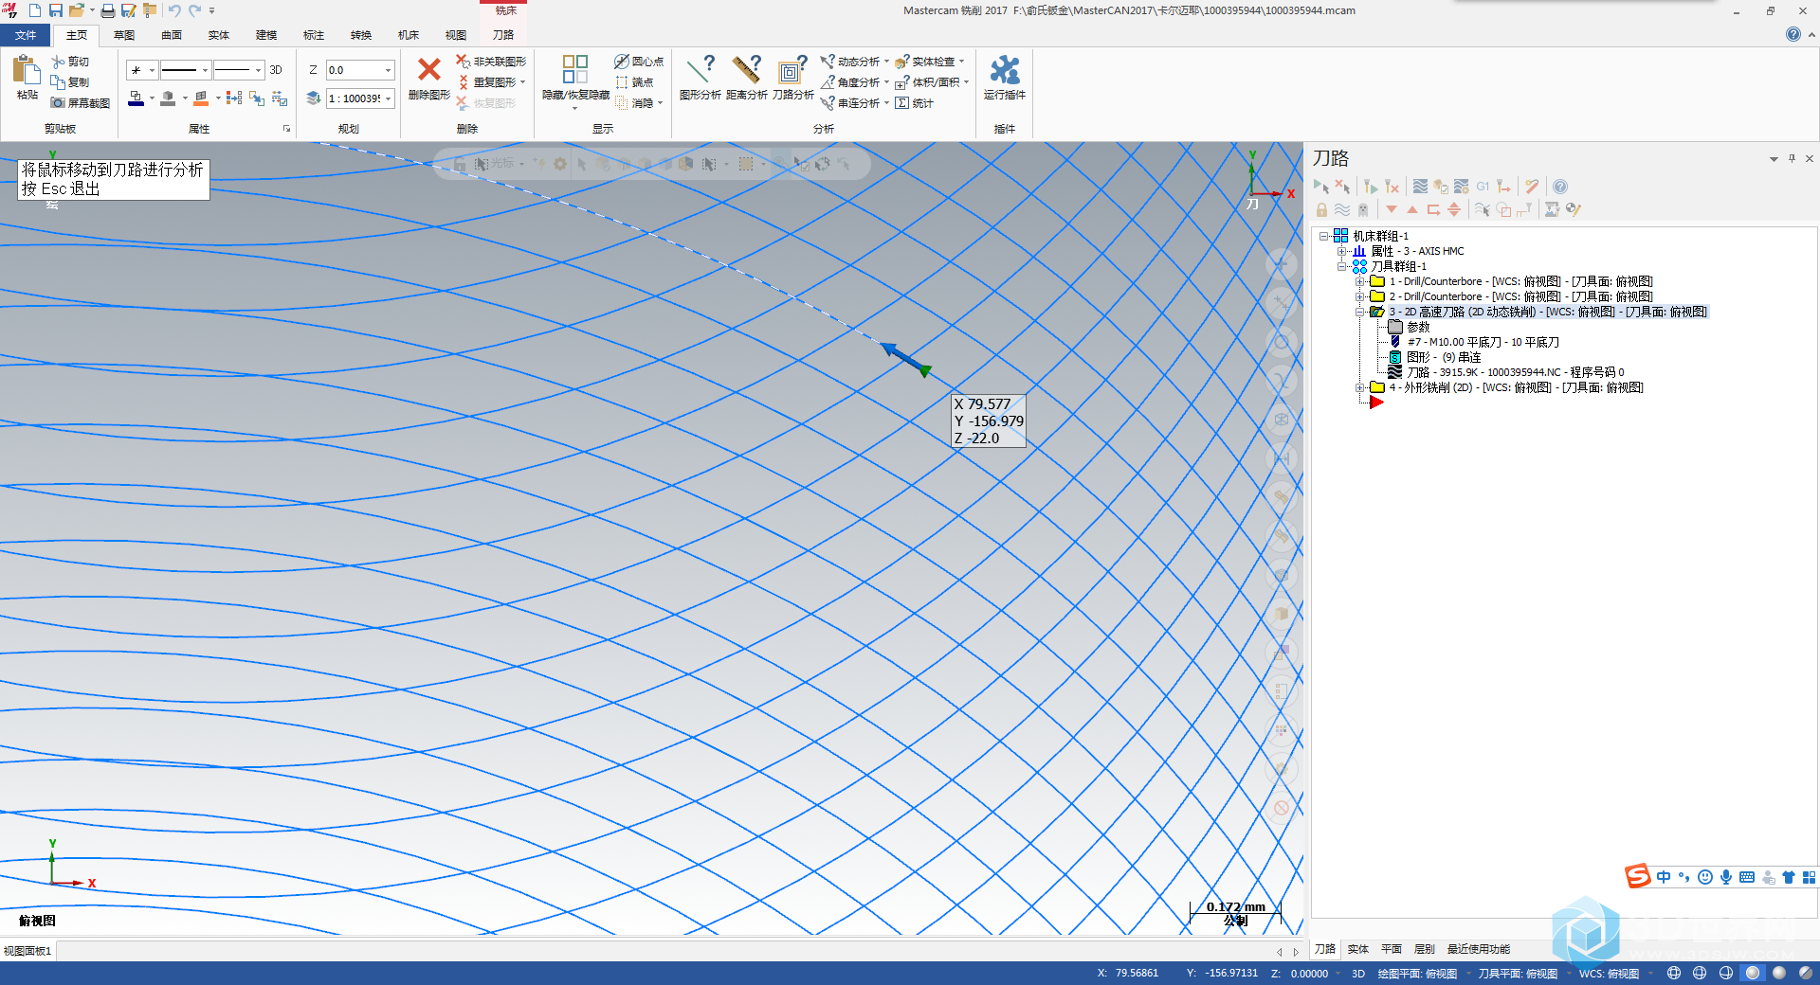The image size is (1820, 985).
Task: Open the 文件 (File) menu
Action: click(x=26, y=35)
